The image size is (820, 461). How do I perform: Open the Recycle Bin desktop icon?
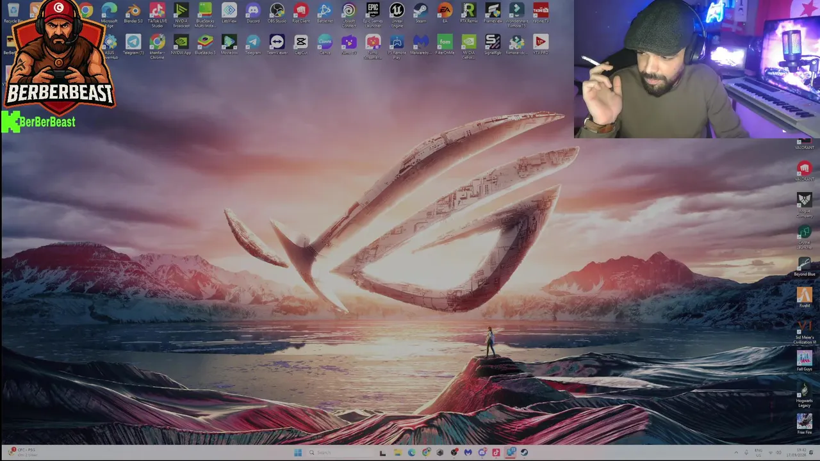[x=13, y=13]
